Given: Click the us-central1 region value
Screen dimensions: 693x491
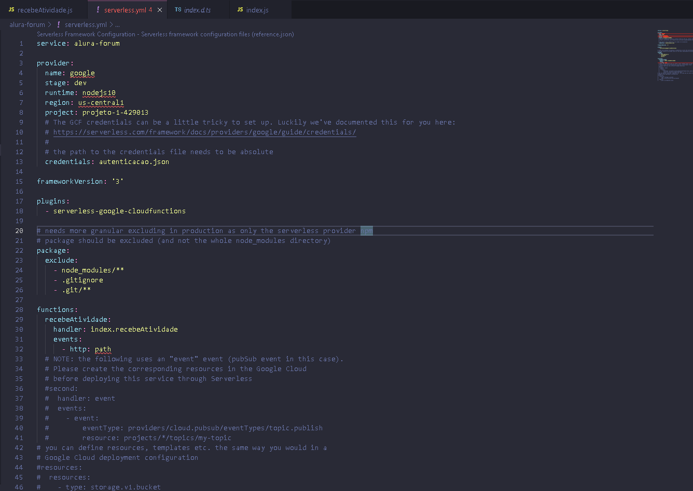Looking at the screenshot, I should click(101, 103).
